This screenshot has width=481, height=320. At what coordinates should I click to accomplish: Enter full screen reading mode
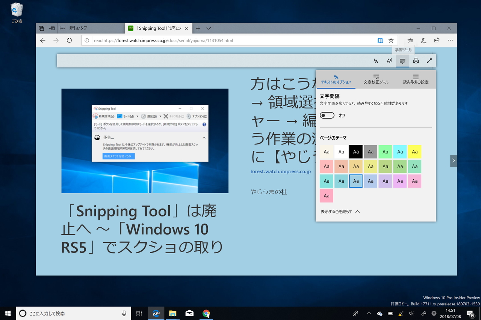pyautogui.click(x=429, y=60)
